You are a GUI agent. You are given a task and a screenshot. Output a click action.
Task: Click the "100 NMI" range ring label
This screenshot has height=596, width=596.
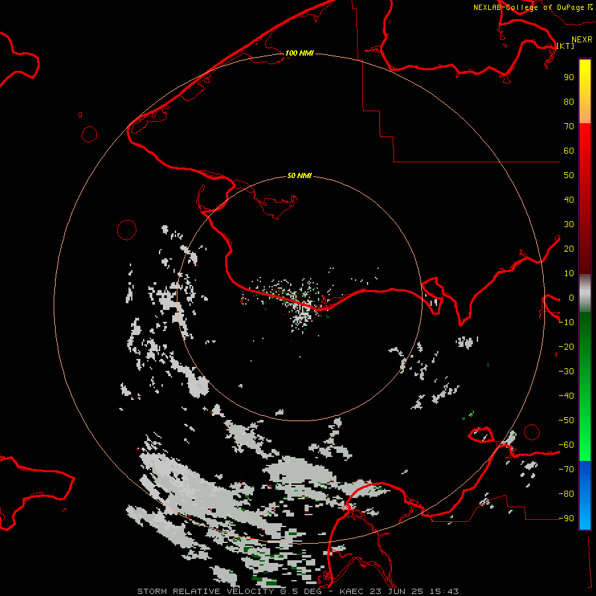coord(299,53)
